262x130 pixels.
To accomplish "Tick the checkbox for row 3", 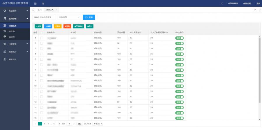I will [x=41, y=49].
